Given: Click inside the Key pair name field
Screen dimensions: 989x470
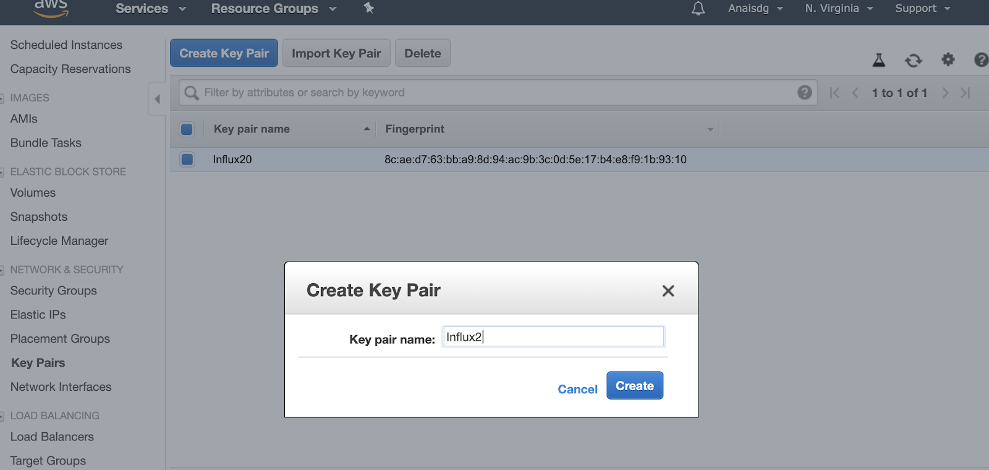Looking at the screenshot, I should (552, 336).
